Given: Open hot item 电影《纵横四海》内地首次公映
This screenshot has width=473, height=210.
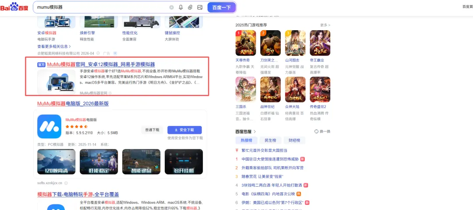Looking at the screenshot, I should point(268,194).
